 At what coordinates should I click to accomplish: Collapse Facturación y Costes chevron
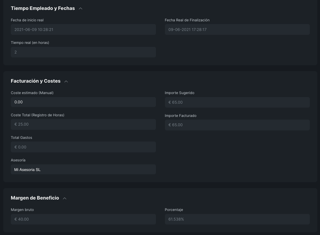point(66,81)
